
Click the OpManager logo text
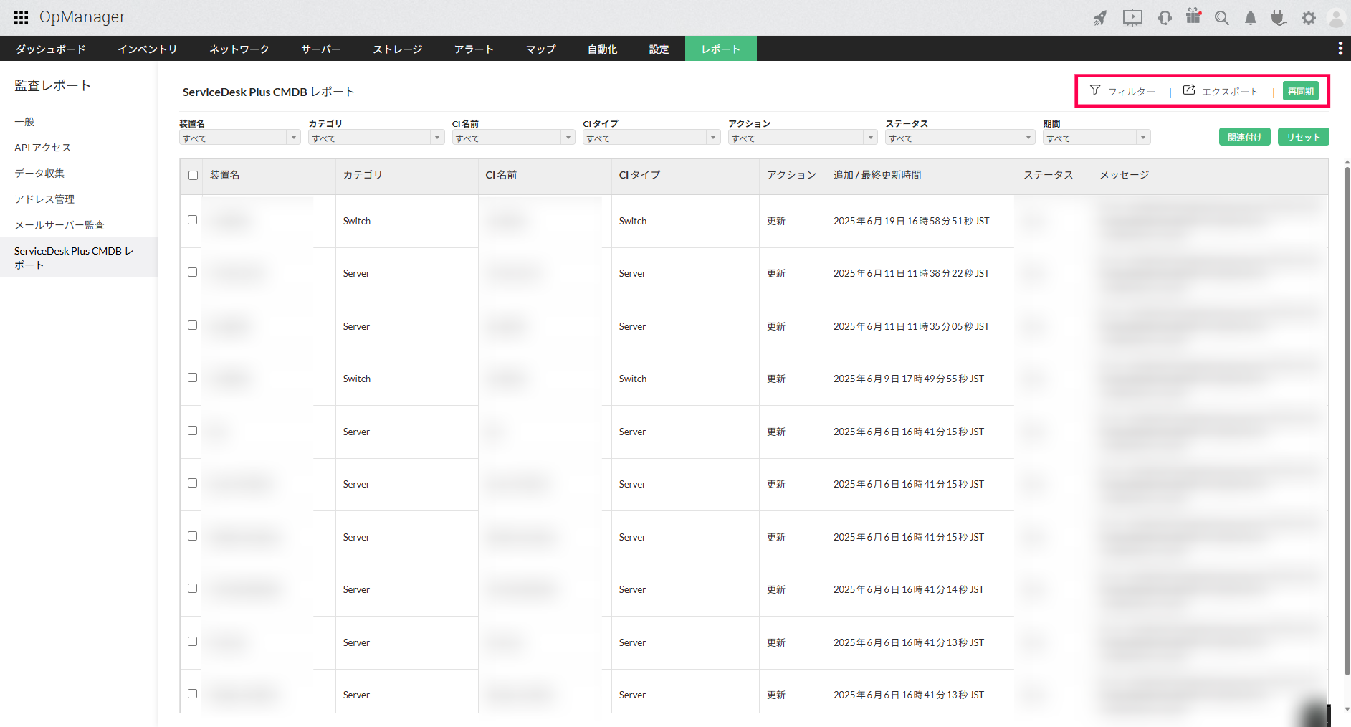click(x=82, y=17)
